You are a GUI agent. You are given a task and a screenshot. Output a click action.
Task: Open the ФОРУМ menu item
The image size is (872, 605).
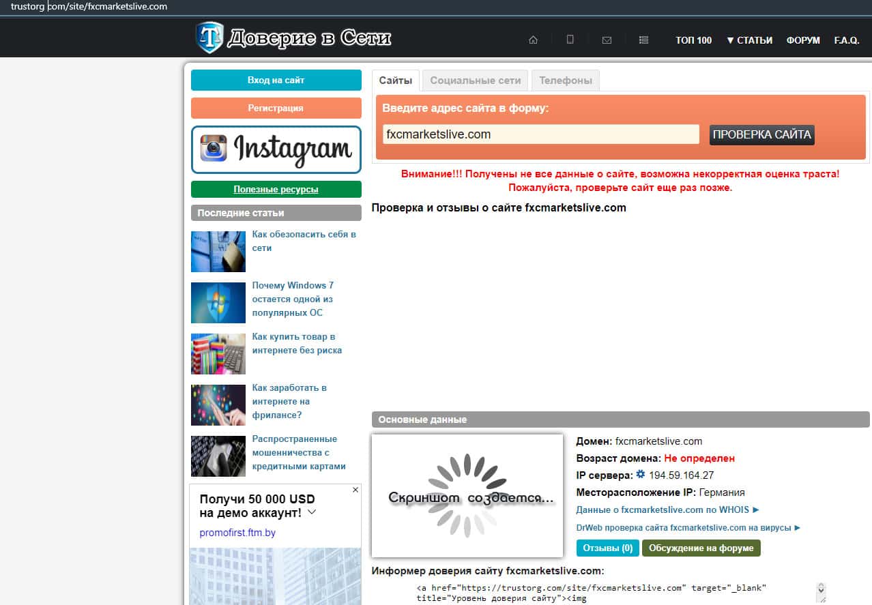pyautogui.click(x=803, y=40)
